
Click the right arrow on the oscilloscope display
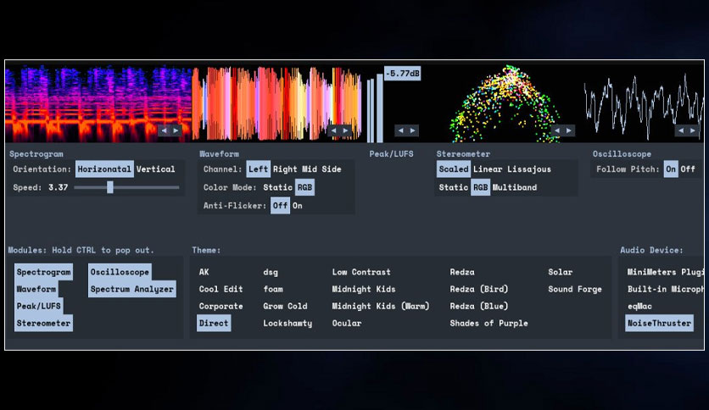tap(693, 130)
